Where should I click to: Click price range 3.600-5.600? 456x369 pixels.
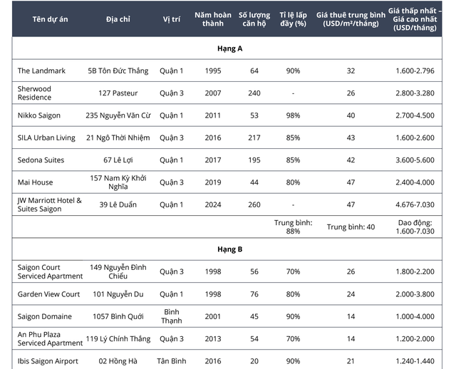point(415,160)
